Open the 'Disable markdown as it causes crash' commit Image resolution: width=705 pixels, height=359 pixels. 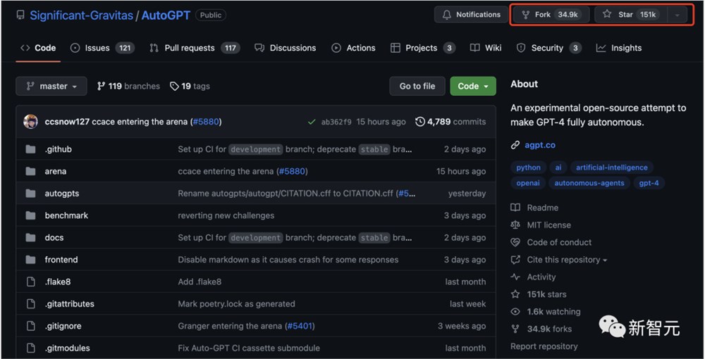click(x=288, y=260)
